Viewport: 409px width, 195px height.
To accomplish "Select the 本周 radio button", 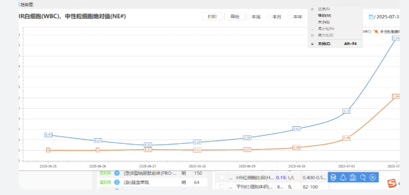I will (x=249, y=17).
